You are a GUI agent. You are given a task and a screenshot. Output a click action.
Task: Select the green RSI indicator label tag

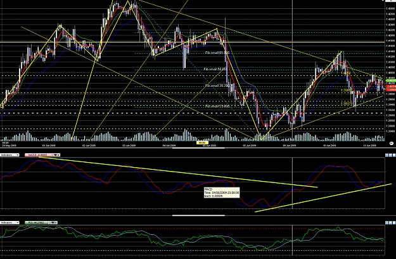pyautogui.click(x=37, y=222)
